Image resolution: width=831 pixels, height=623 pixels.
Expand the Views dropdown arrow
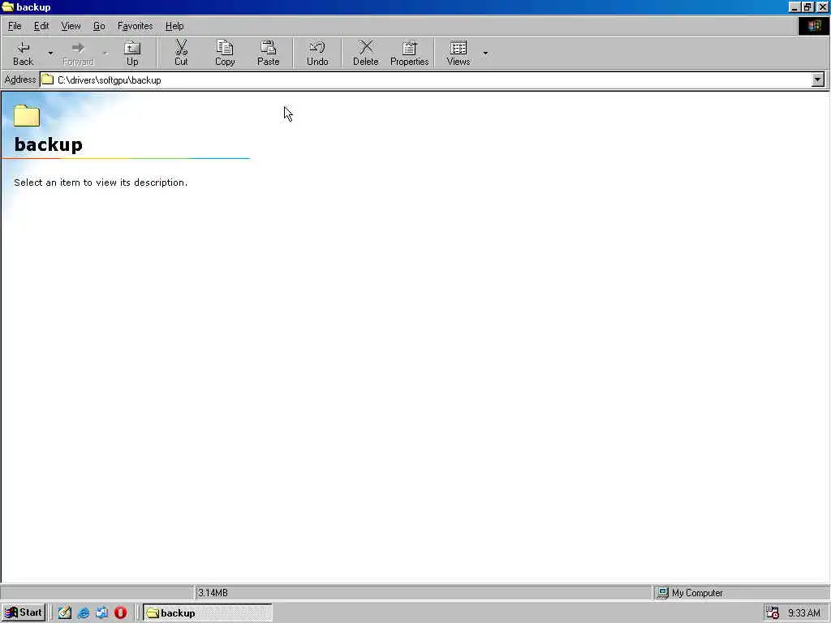(485, 53)
